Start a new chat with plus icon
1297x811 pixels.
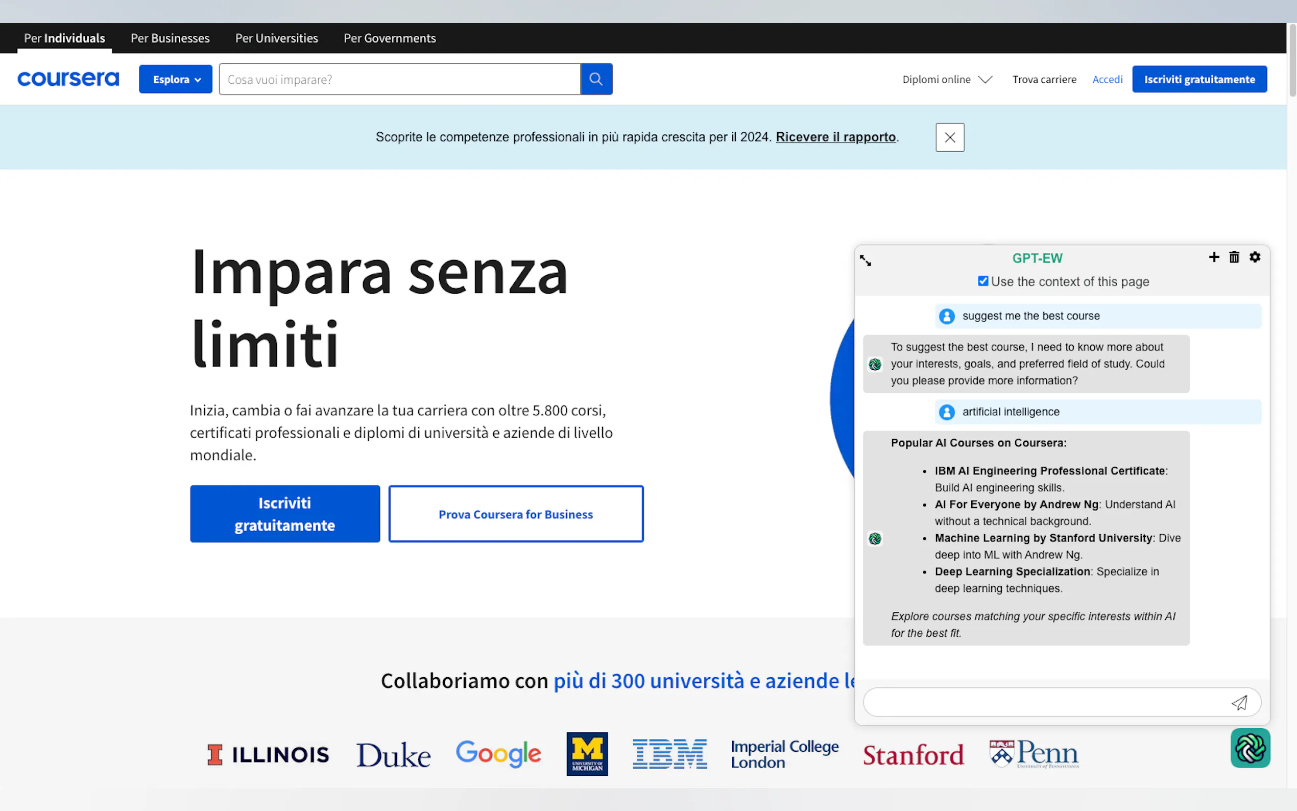pyautogui.click(x=1214, y=257)
